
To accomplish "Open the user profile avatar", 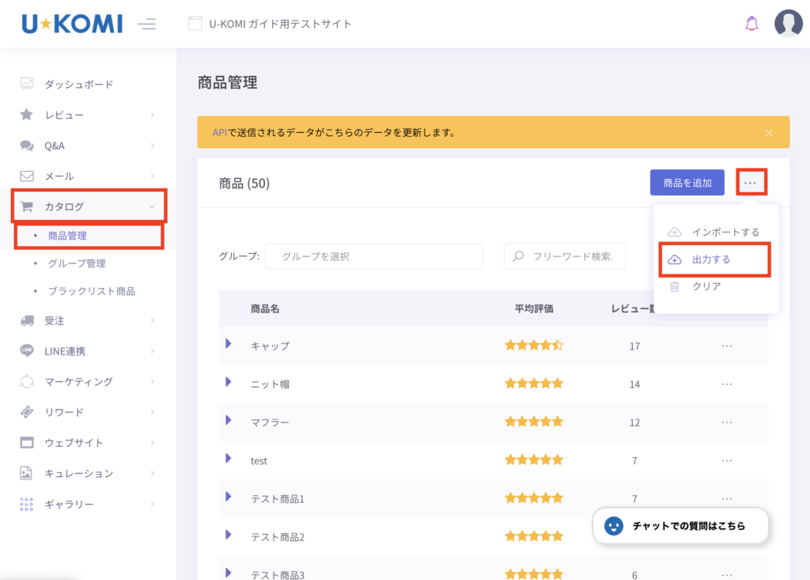I will [788, 24].
